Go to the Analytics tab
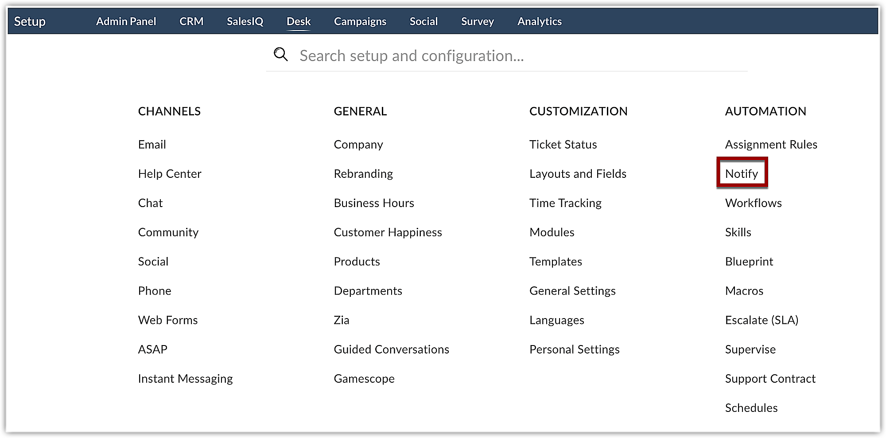Viewport: 886px width, 438px height. point(539,21)
